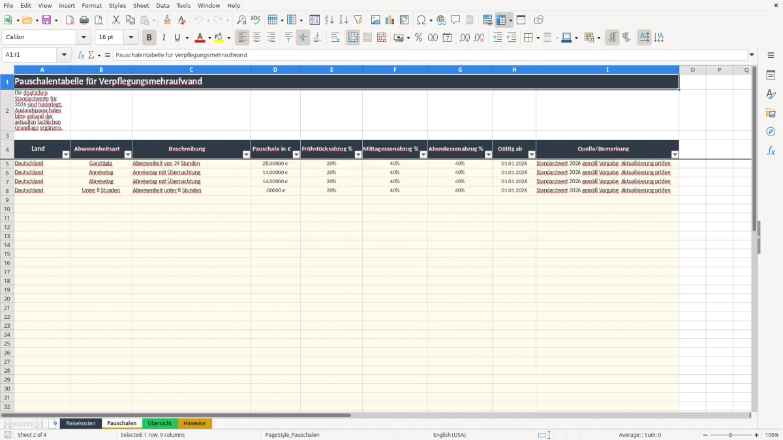
Task: Open sidebar Properties panel icon
Action: tap(771, 75)
